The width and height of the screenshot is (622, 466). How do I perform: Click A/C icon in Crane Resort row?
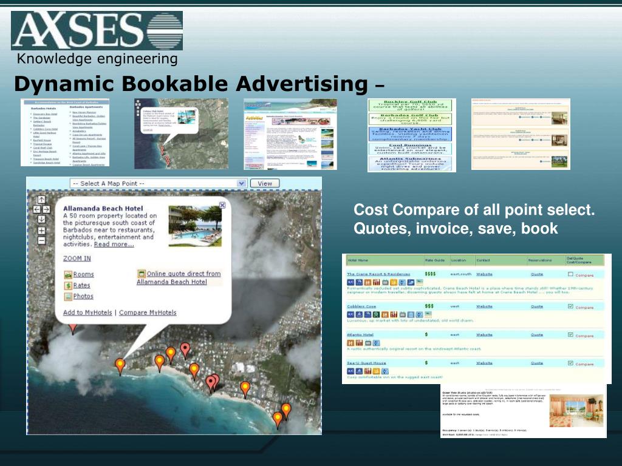(350, 282)
